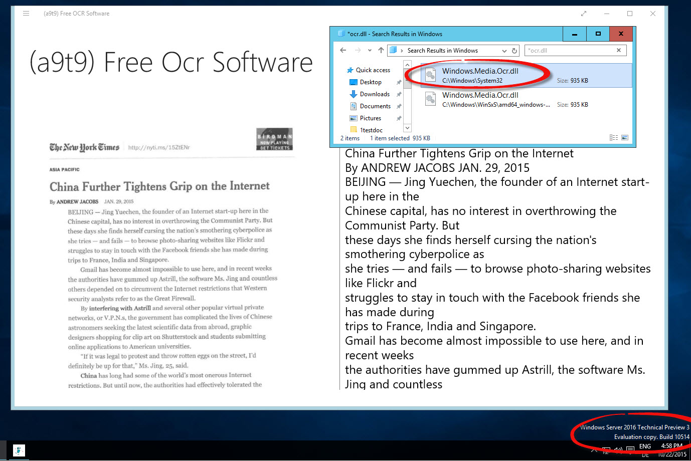Screen dimensions: 691x461
Task: Click the volume icon in system tray
Action: click(618, 450)
